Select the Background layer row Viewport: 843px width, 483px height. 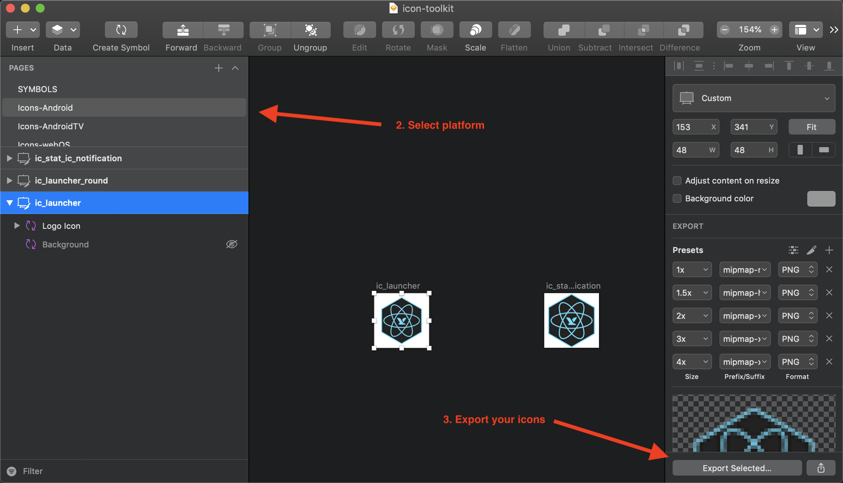(x=124, y=244)
